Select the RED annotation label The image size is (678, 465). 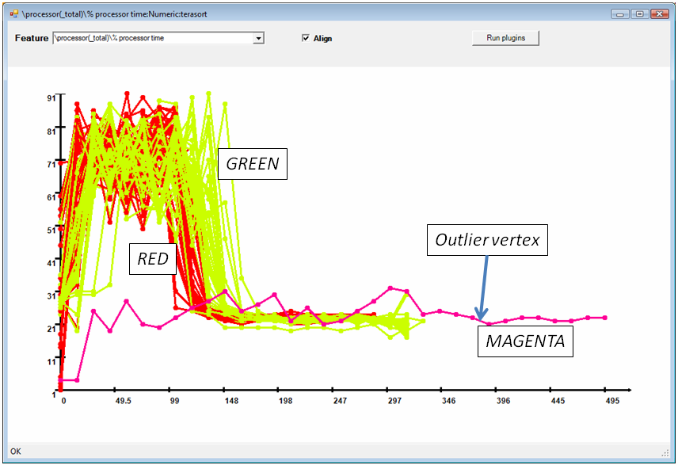pyautogui.click(x=153, y=259)
